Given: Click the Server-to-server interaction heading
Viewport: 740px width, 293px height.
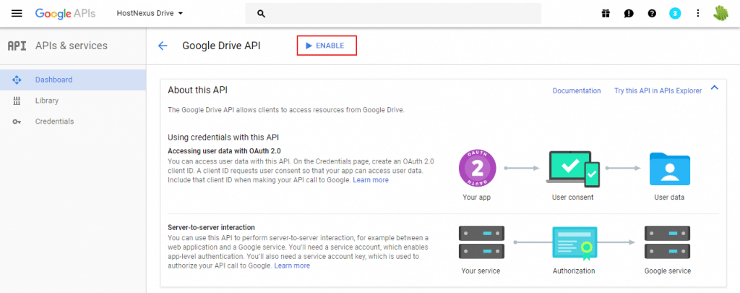Looking at the screenshot, I should [212, 227].
